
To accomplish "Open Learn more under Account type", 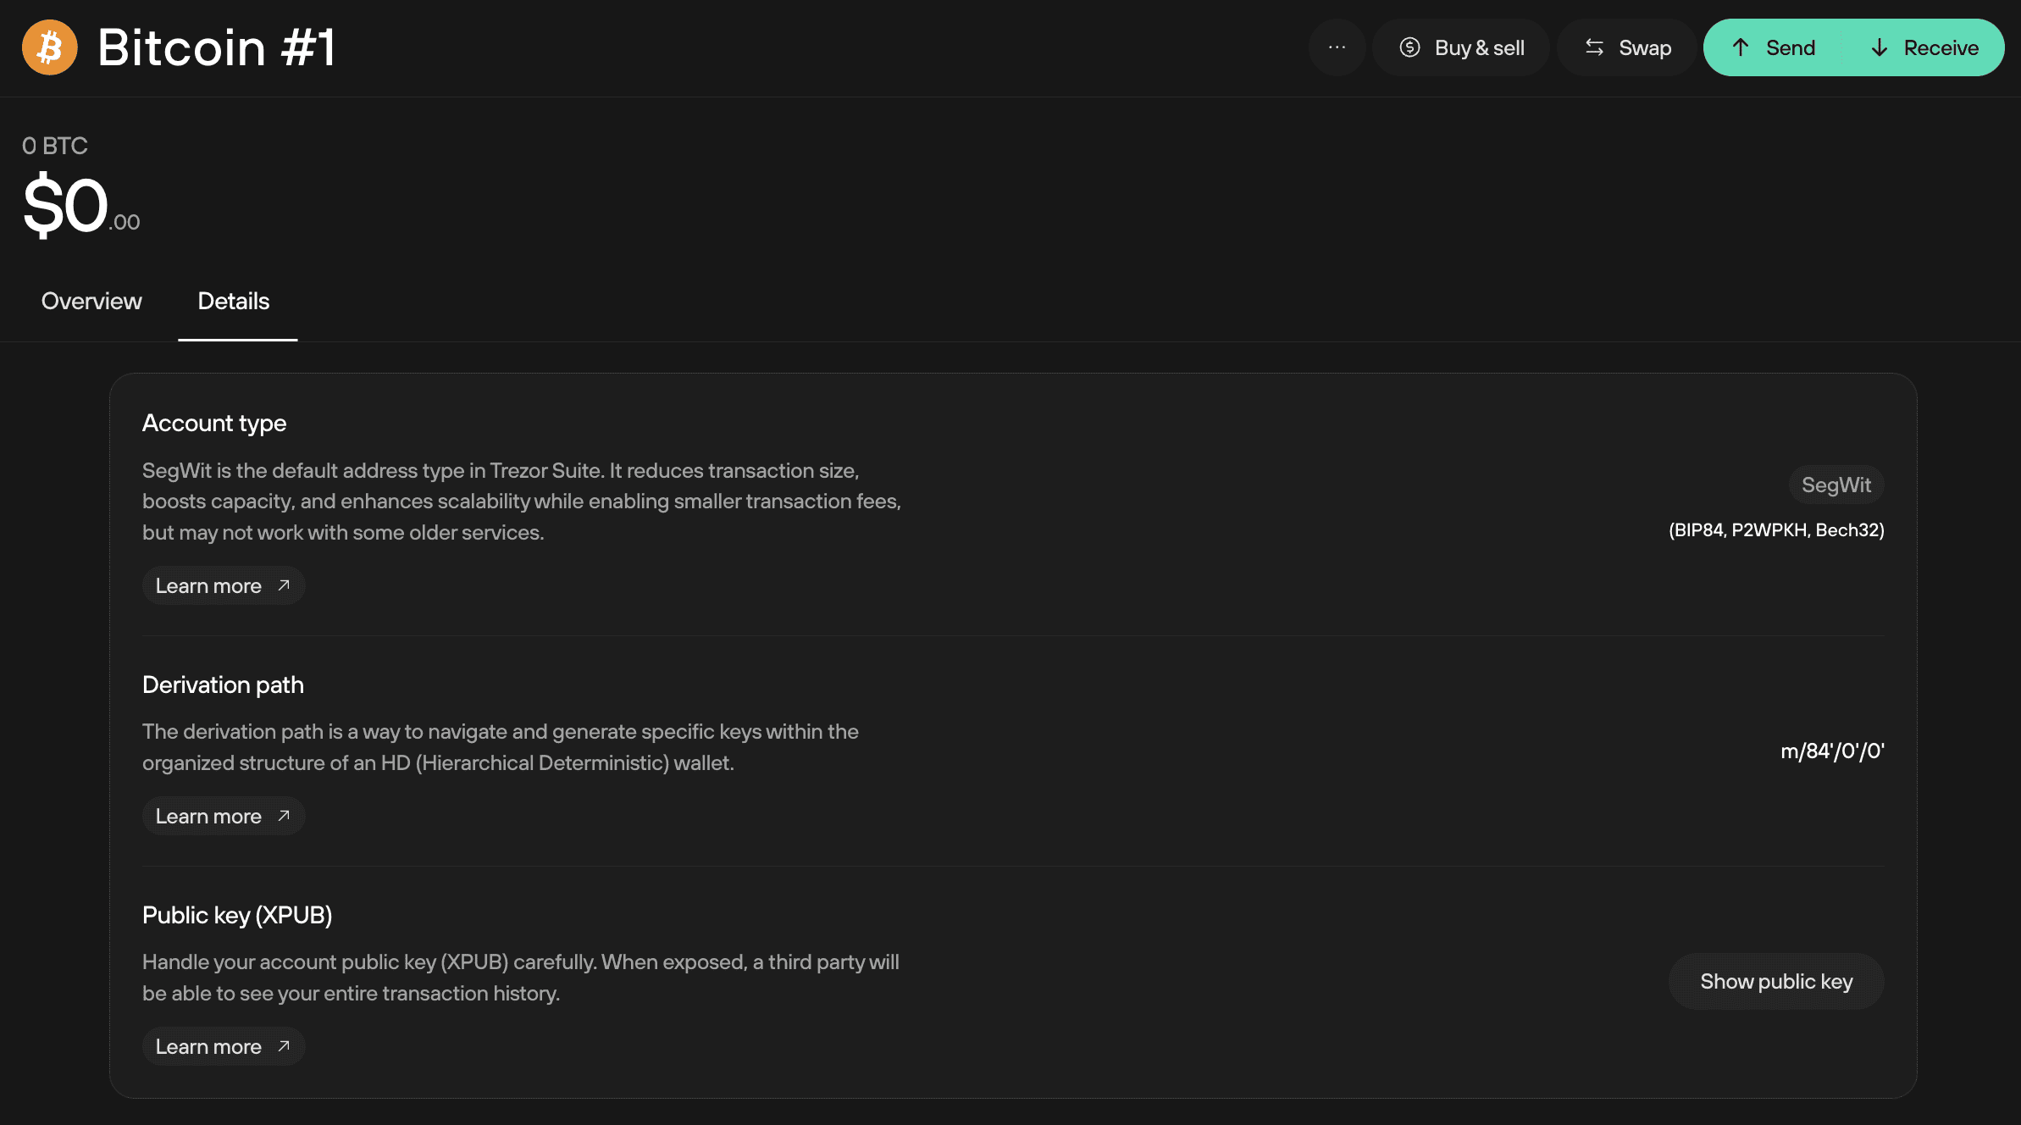I will (x=224, y=585).
